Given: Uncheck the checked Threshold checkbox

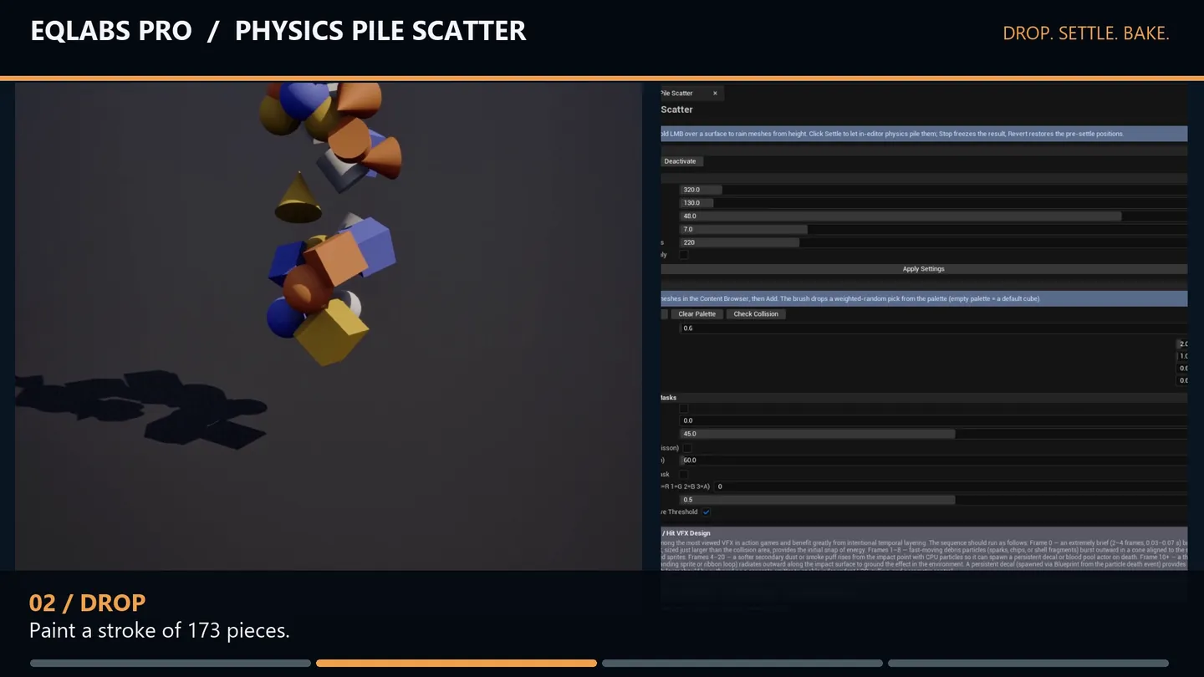Looking at the screenshot, I should click(707, 512).
